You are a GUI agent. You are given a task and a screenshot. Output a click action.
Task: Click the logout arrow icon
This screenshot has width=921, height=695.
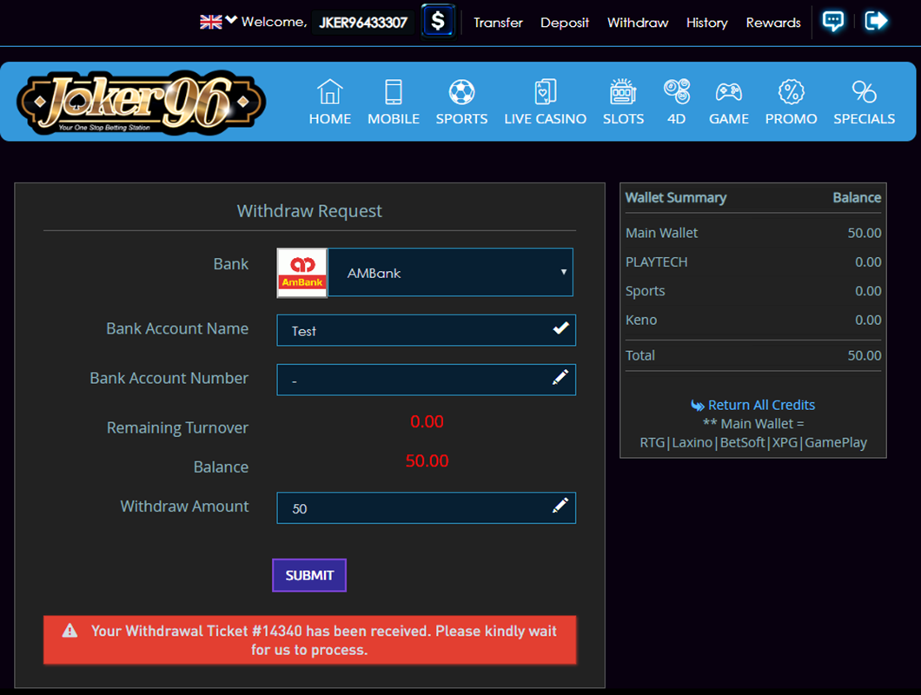(876, 22)
